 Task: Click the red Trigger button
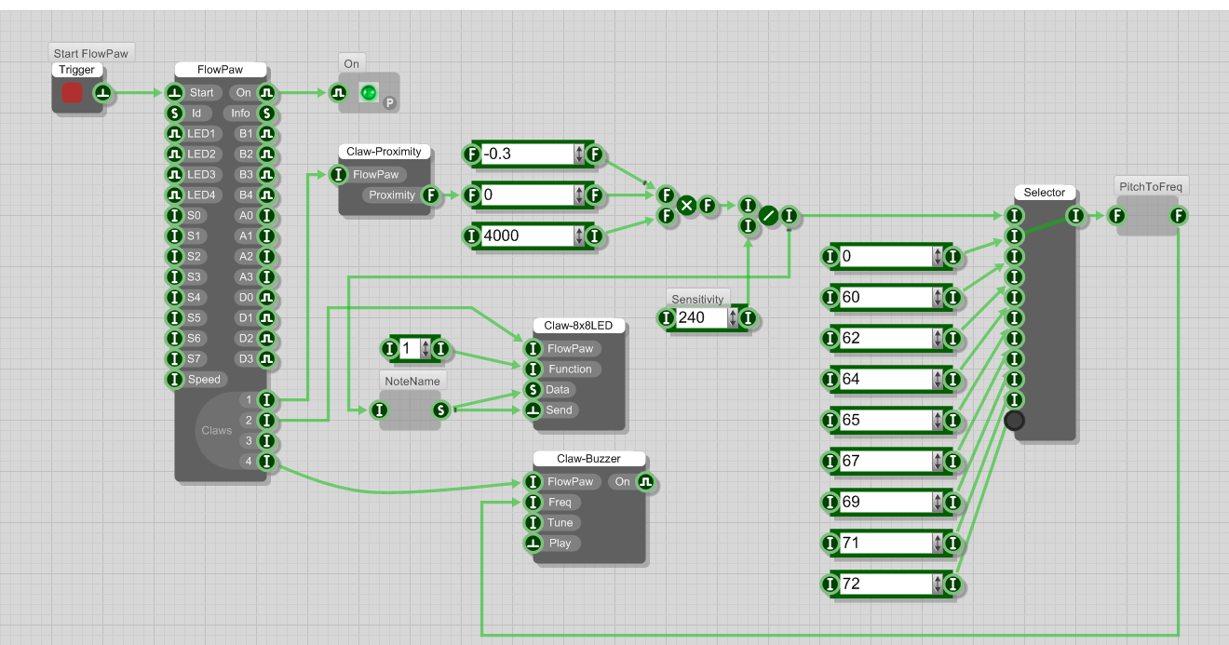[x=72, y=93]
